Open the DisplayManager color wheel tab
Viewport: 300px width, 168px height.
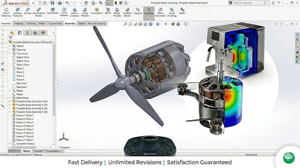point(43,33)
